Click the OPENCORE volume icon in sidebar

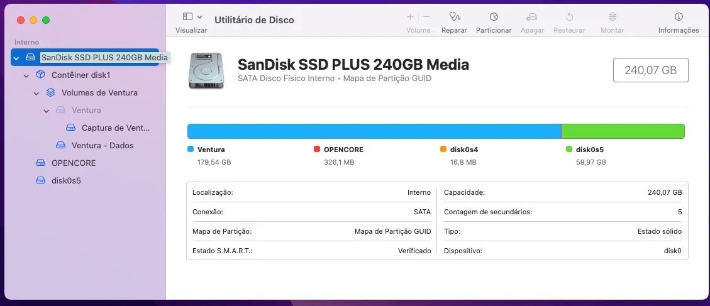(40, 163)
